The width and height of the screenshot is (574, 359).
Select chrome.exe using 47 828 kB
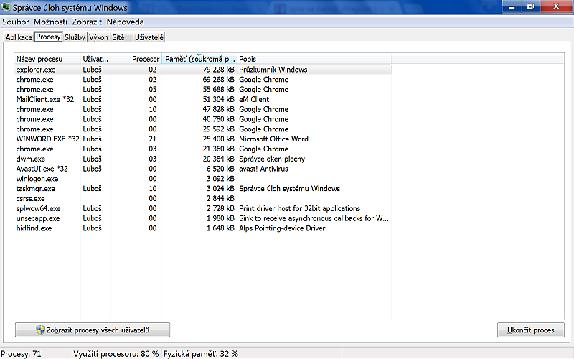tap(203, 109)
